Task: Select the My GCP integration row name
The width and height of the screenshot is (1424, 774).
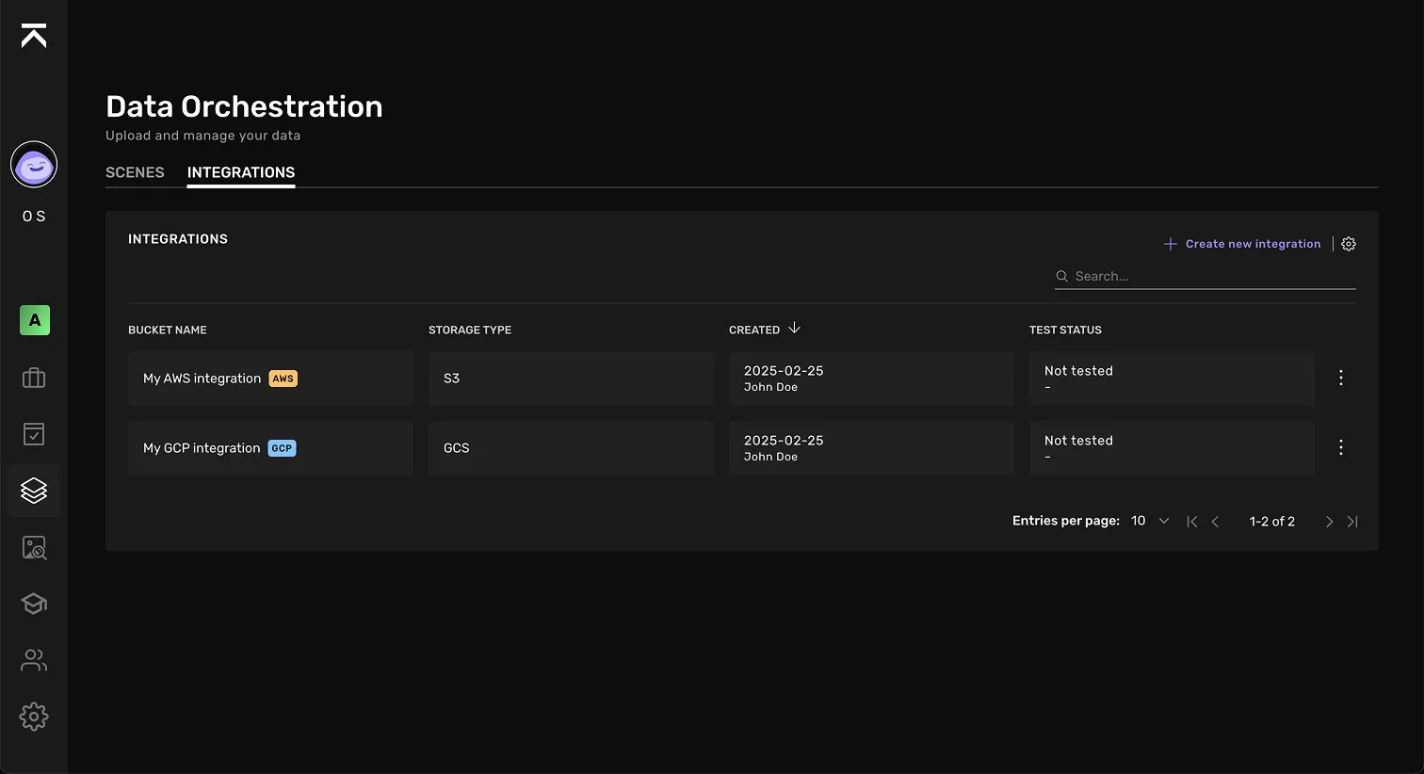Action: (x=202, y=448)
